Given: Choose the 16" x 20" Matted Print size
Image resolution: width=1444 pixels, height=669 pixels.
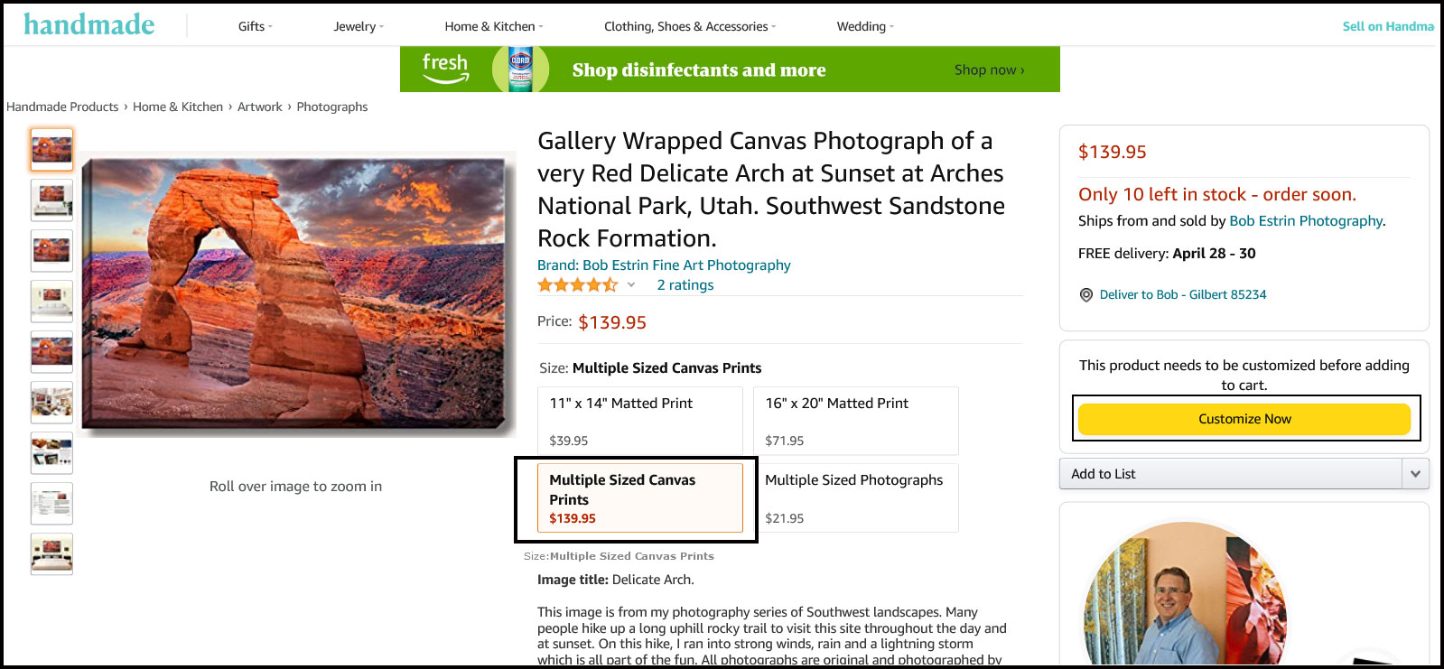Looking at the screenshot, I should [855, 421].
